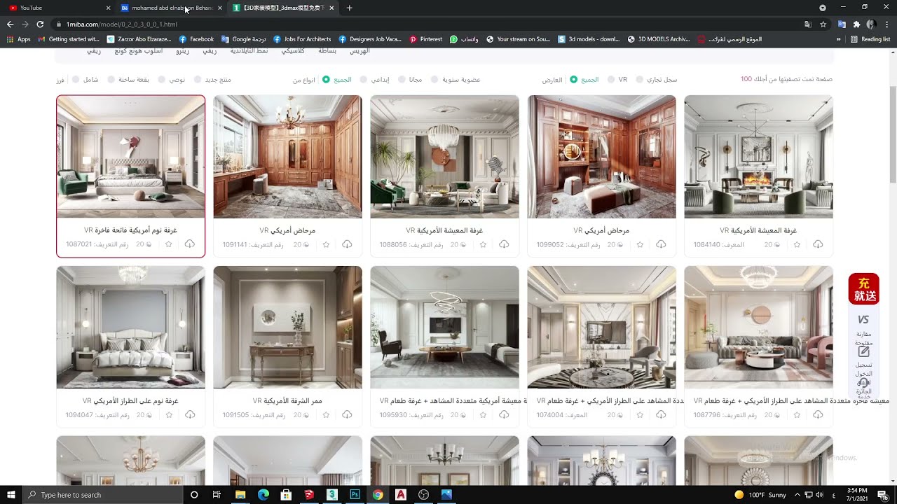
Task: Expand the hidden bookmarks overflow chevron
Action: point(838,39)
